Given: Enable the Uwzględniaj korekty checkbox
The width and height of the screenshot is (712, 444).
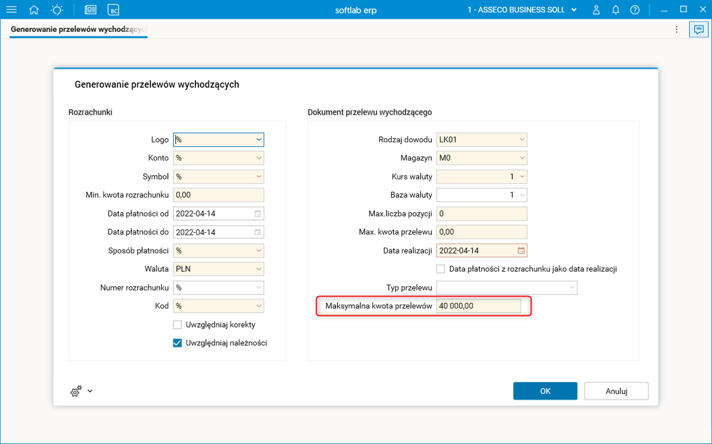Looking at the screenshot, I should pyautogui.click(x=177, y=325).
